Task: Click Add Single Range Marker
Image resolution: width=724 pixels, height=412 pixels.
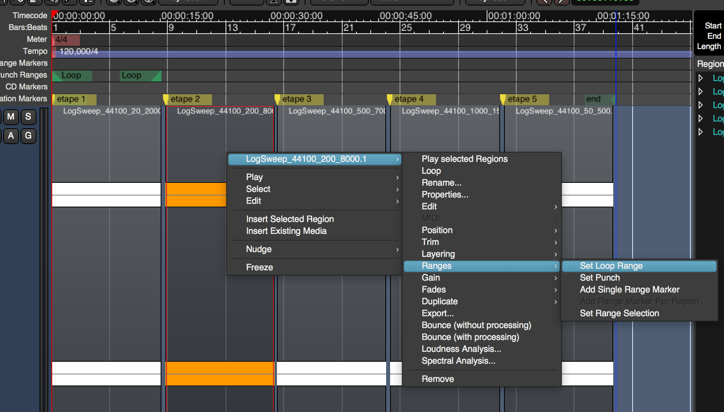Action: pyautogui.click(x=629, y=290)
